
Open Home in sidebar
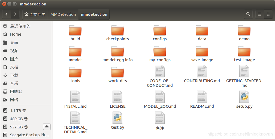click(x=26, y=34)
